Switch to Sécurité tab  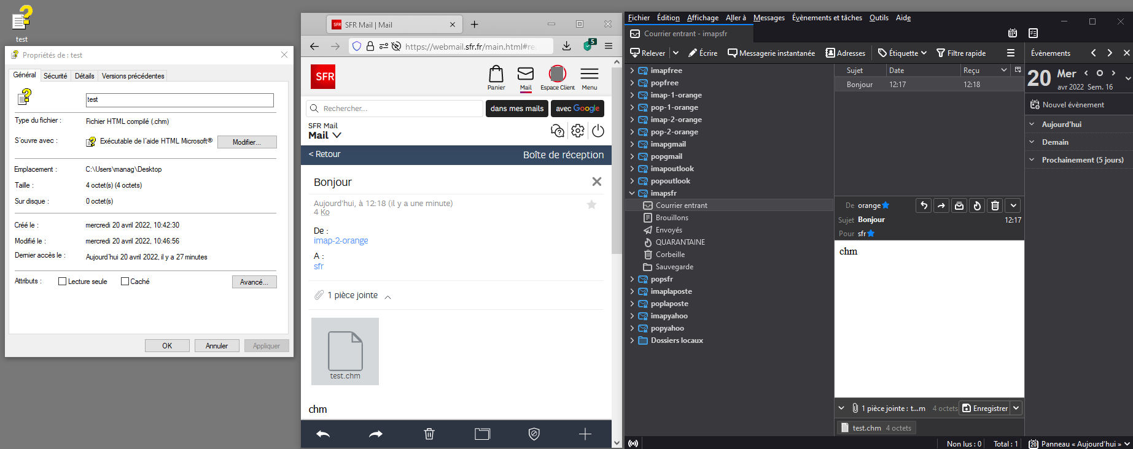[55, 76]
